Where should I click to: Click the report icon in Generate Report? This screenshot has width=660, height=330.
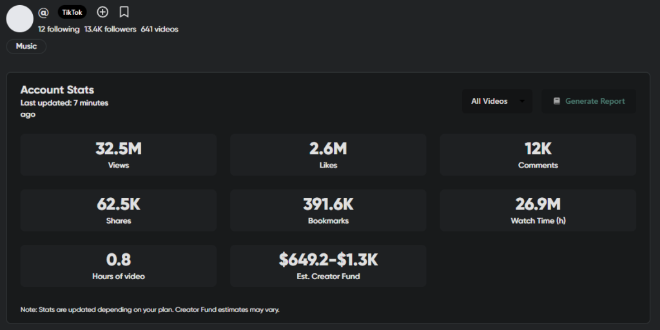click(x=557, y=101)
